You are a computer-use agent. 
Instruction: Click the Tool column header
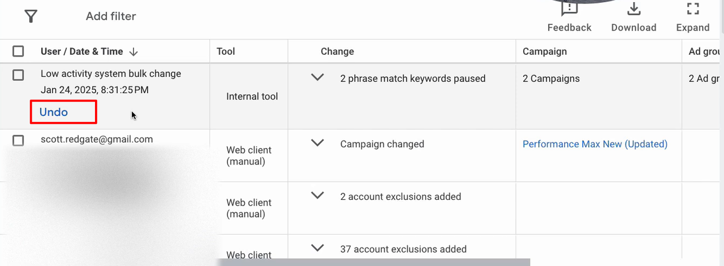226,51
